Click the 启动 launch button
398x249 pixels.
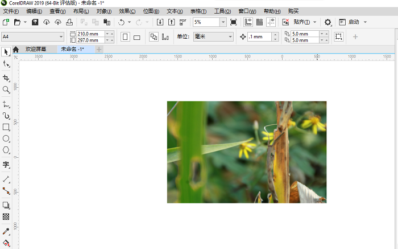click(353, 22)
